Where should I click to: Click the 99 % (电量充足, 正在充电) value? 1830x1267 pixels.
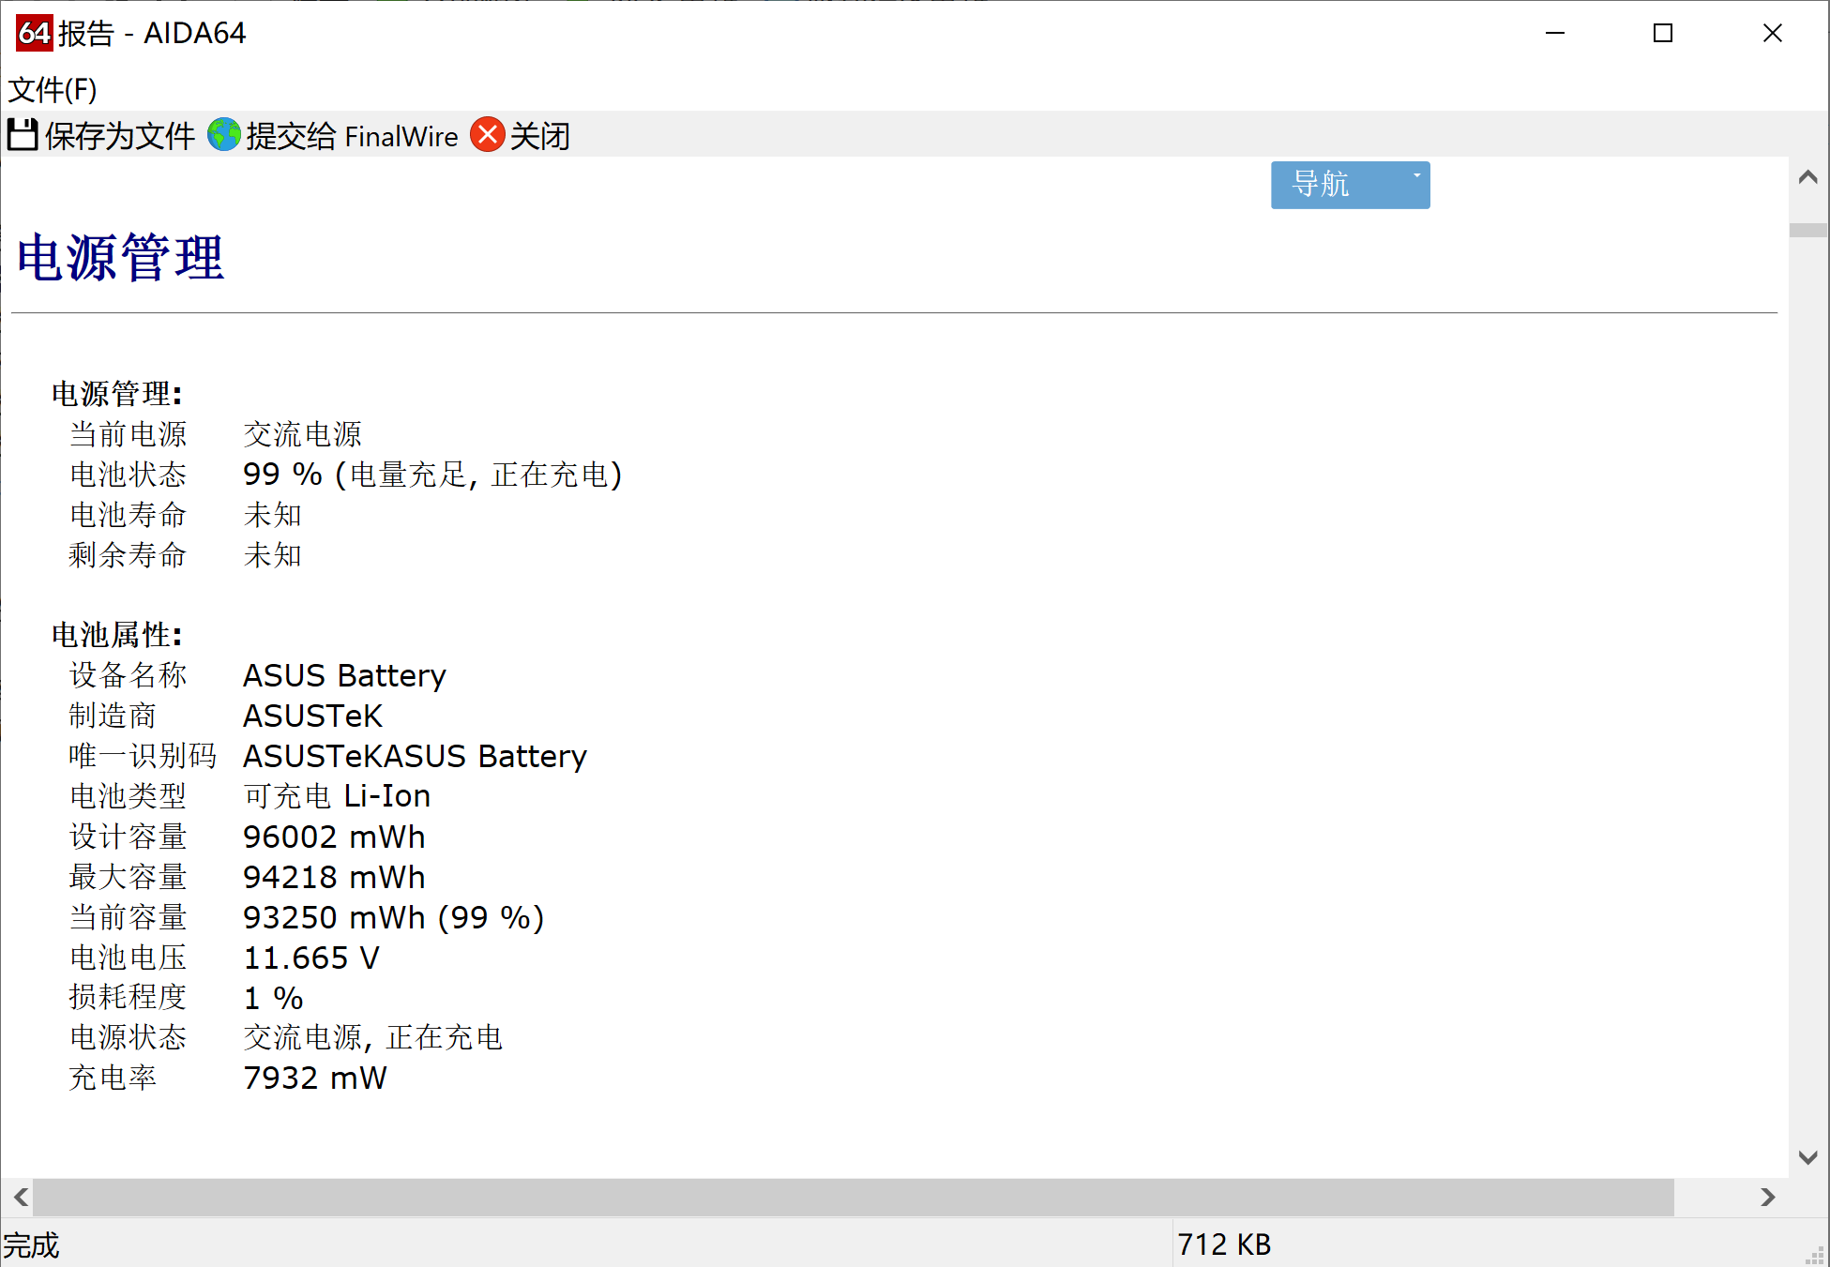(x=432, y=475)
